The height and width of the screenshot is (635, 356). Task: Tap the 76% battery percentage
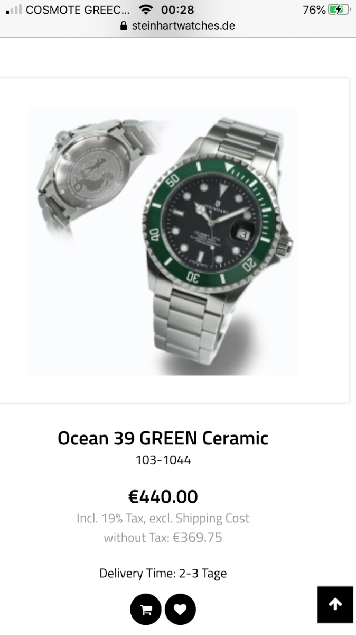pos(314,10)
